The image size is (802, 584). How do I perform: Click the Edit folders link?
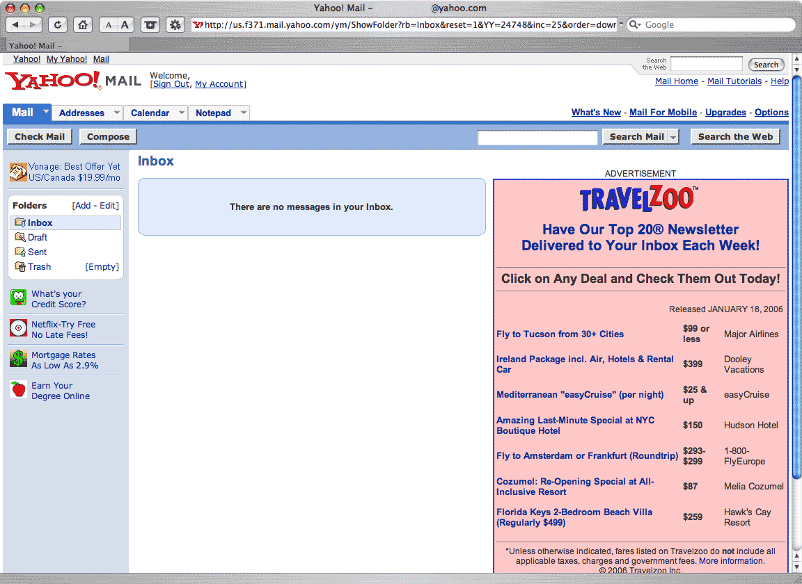pyautogui.click(x=107, y=205)
